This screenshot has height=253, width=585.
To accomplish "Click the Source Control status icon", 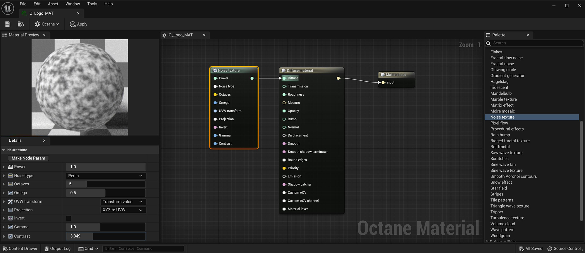I will point(550,249).
